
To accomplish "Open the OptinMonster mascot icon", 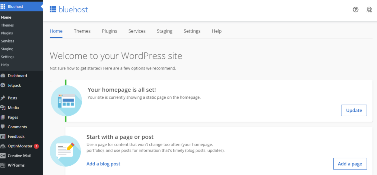I will pyautogui.click(x=3, y=146).
